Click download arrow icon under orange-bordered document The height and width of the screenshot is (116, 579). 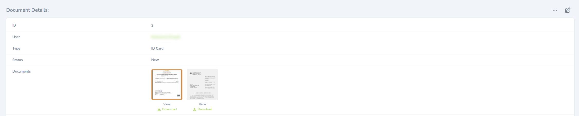(159, 109)
